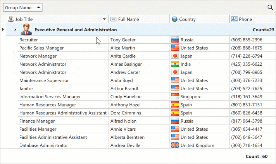Click phone number (303) 718-1654
276x164 pixels.
coord(247,145)
